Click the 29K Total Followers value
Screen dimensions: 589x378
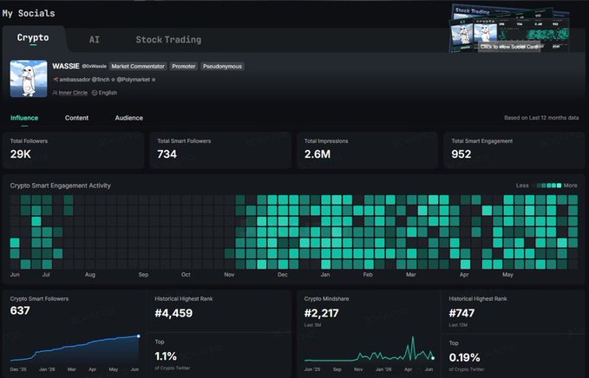[x=21, y=154]
